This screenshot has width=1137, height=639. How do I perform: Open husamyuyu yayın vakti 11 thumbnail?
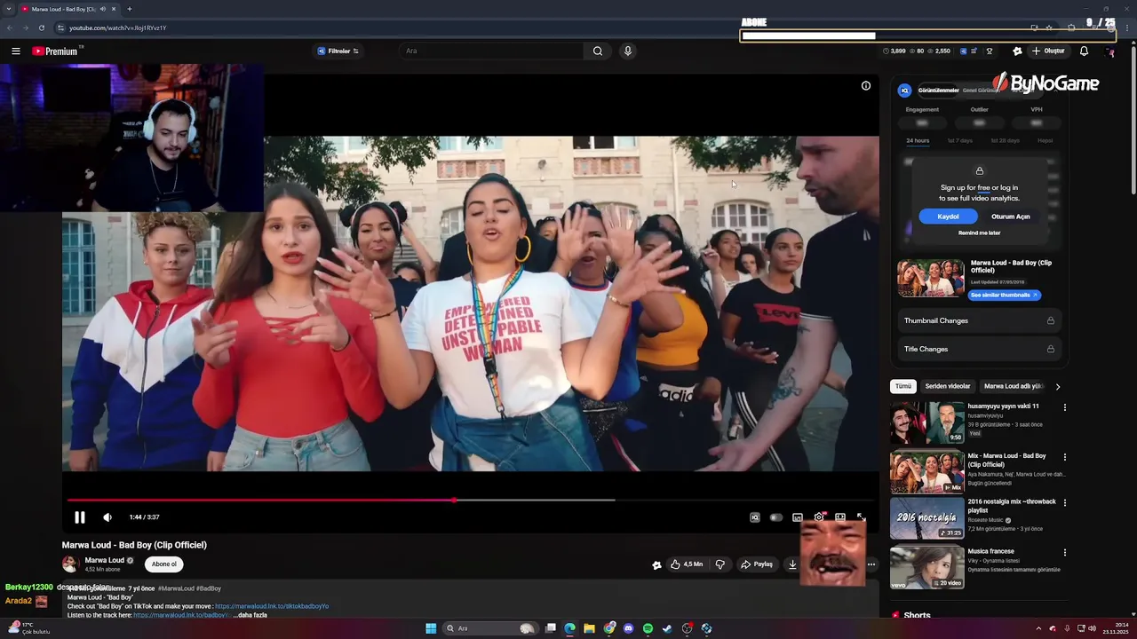(x=927, y=422)
